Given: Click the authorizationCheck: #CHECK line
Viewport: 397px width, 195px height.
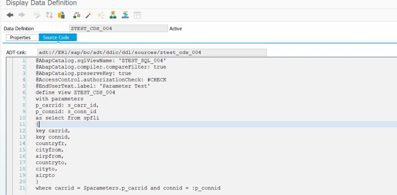Looking at the screenshot, I should point(101,80).
